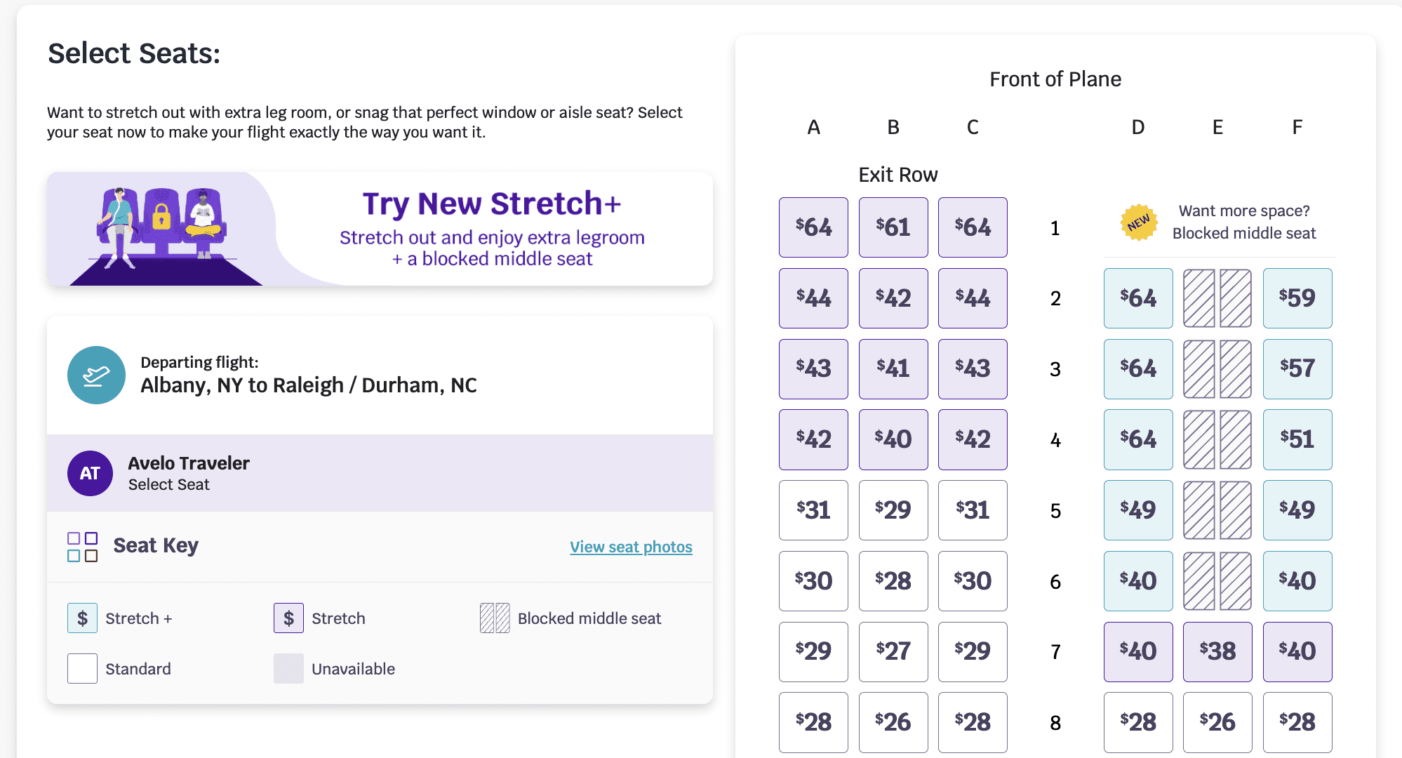This screenshot has width=1402, height=758.
Task: Select seat 1B priced at $61
Action: 893,227
